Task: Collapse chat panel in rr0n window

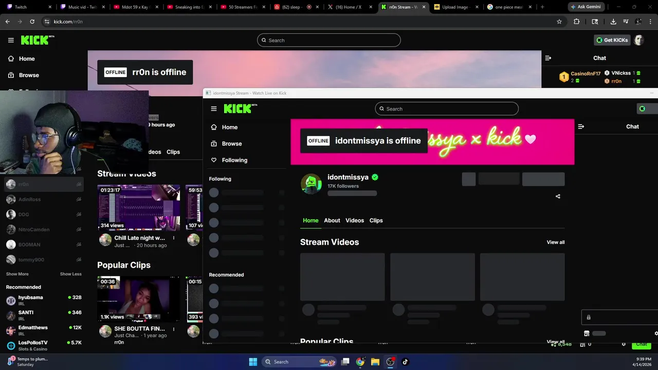Action: click(548, 58)
